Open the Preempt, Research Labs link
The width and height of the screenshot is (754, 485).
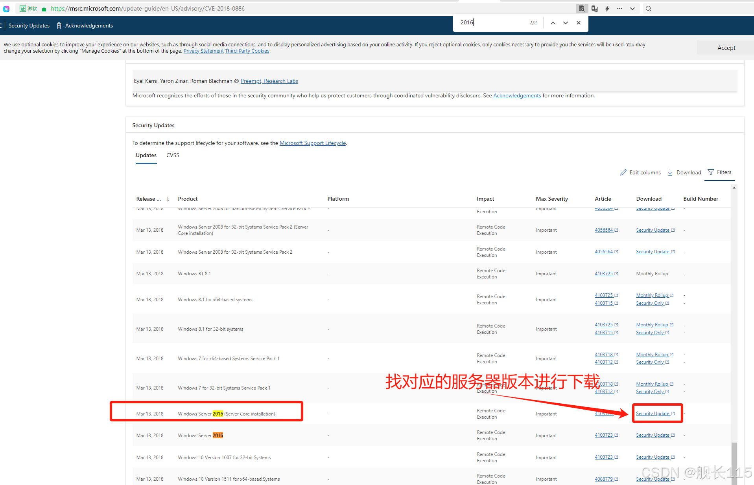(x=269, y=81)
